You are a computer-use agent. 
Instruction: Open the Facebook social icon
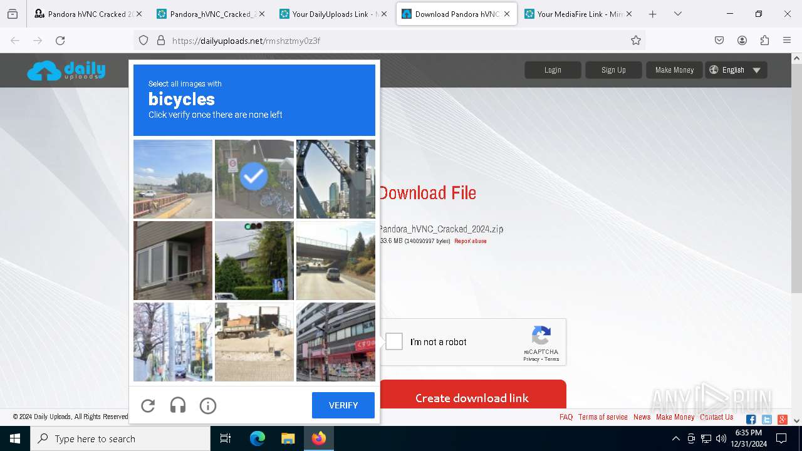(x=751, y=420)
